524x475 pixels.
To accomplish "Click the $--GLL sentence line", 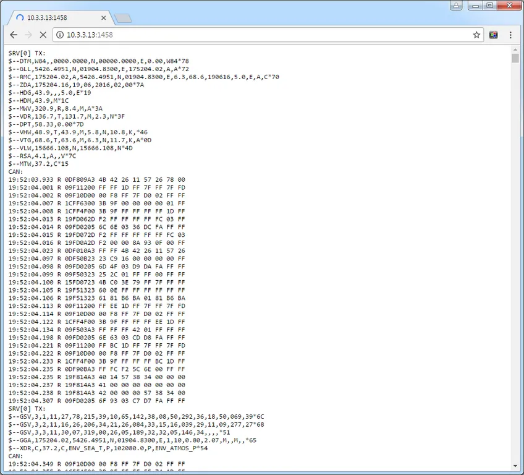I will coord(99,69).
